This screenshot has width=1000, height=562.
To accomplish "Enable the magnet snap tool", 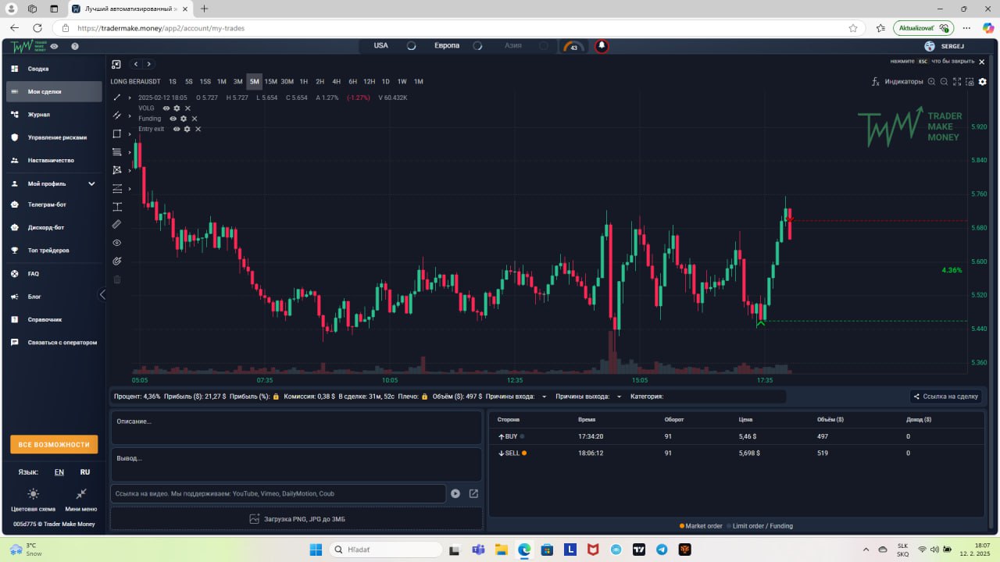I will click(117, 261).
